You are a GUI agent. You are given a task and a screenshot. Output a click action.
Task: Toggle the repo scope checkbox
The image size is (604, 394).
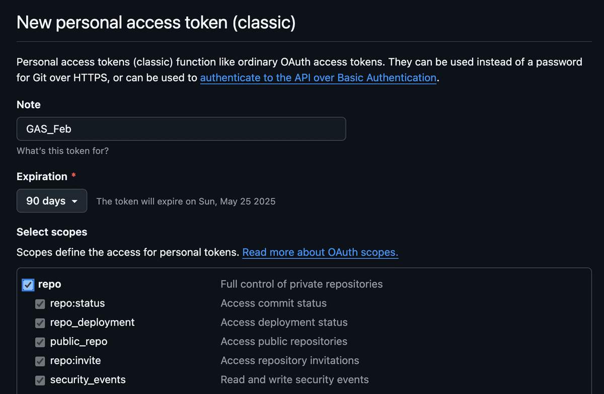[28, 285]
